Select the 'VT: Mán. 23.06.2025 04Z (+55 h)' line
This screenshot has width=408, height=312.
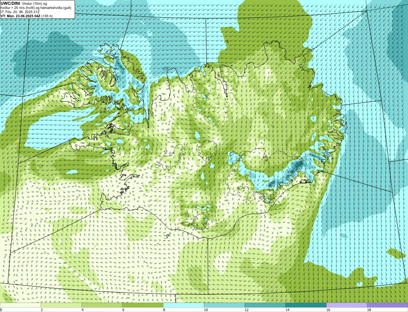(x=27, y=16)
